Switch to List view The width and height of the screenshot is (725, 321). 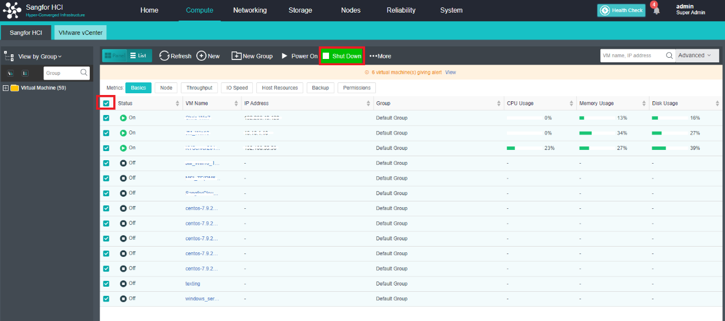[138, 56]
